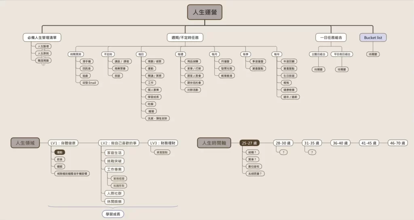Open the 一日任務組合 node
Viewport: 414px width, 220px height.
[331, 37]
